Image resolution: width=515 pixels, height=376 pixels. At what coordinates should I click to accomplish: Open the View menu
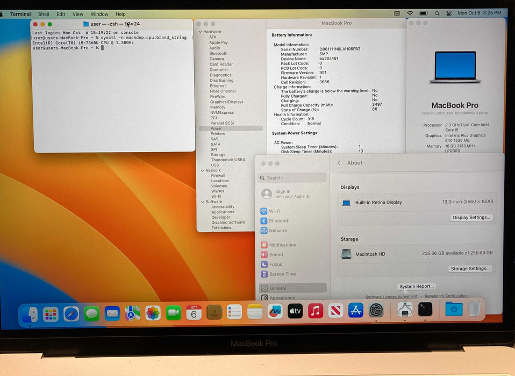(x=78, y=14)
